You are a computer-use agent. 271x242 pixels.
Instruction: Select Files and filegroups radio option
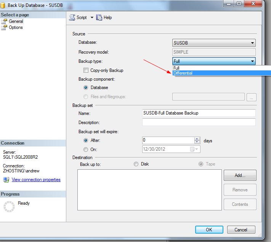pos(86,97)
